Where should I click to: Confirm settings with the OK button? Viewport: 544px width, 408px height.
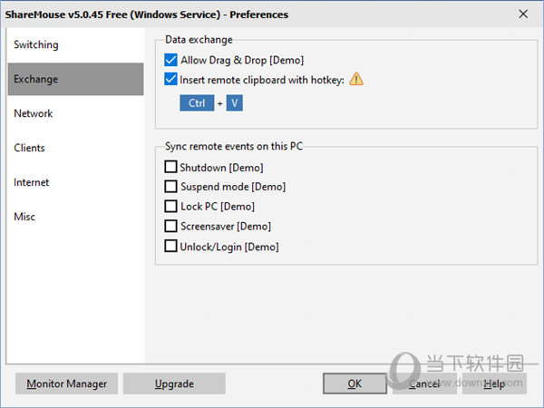(x=355, y=384)
